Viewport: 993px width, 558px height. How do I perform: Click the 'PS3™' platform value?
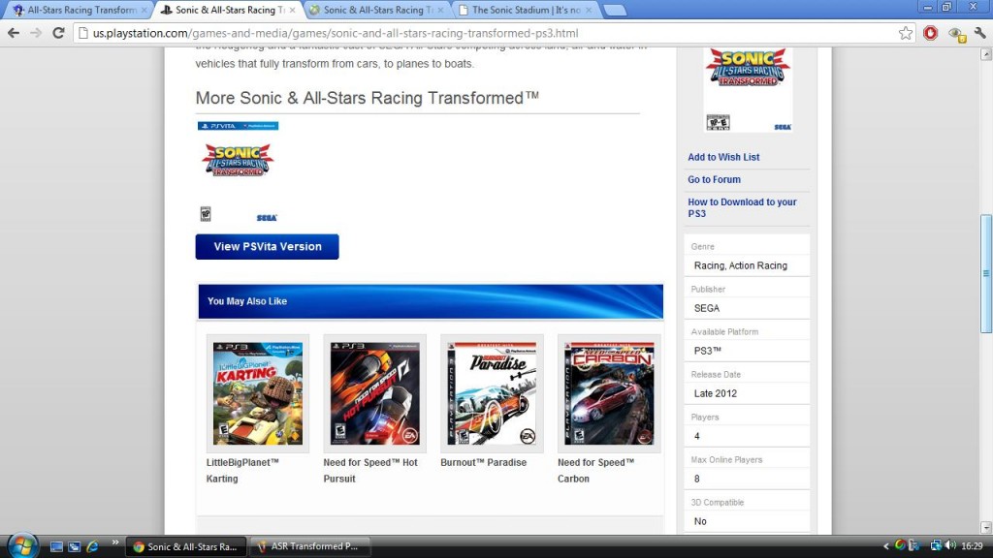[707, 351]
